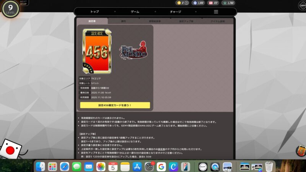Open the ゲーム menu item
Viewport: 306px width, 172px height.
[x=135, y=12]
